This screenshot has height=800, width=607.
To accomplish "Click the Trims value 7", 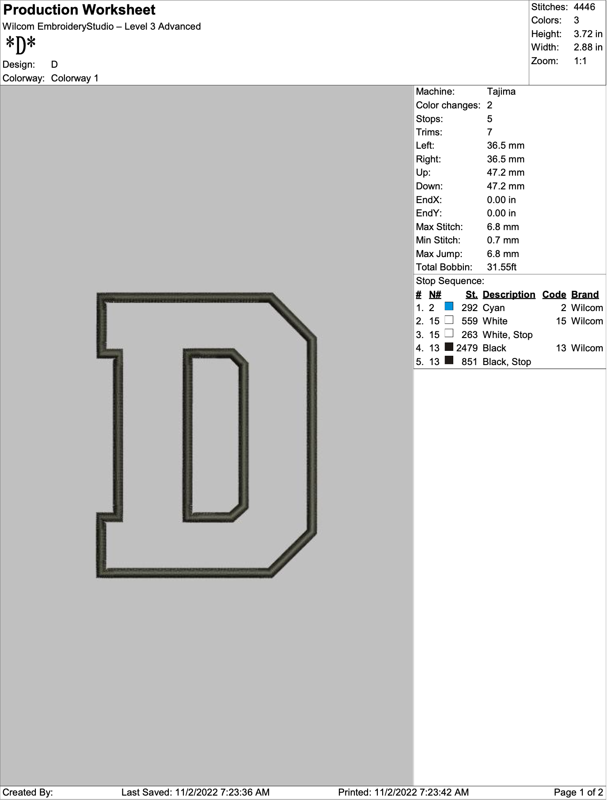I will 489,132.
